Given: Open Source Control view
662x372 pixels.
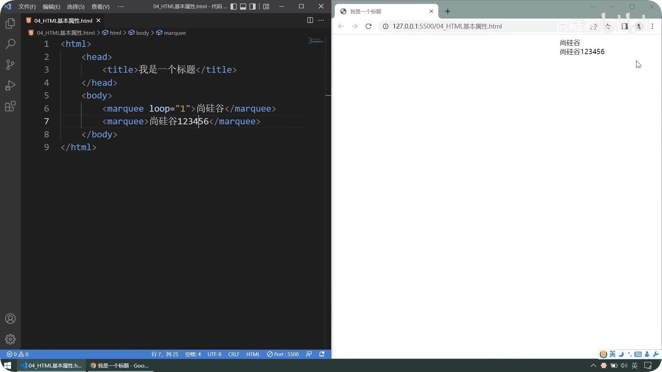Looking at the screenshot, I should pyautogui.click(x=10, y=65).
